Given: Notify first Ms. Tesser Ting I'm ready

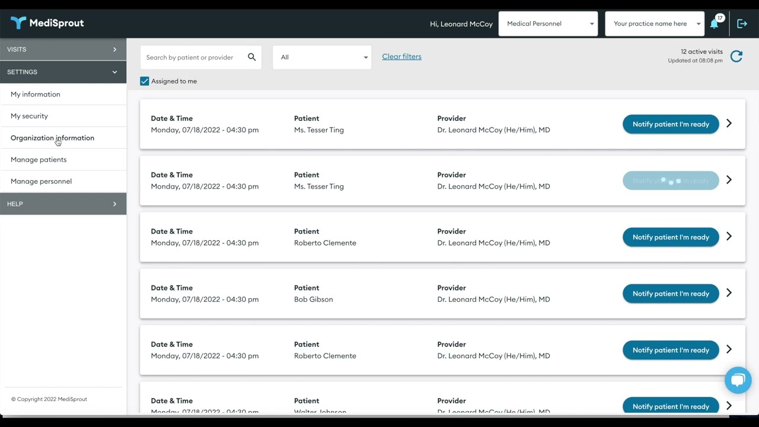Looking at the screenshot, I should [671, 124].
